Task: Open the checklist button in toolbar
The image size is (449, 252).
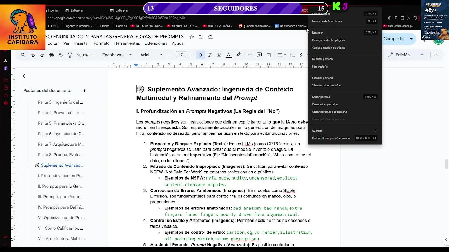Action: 302,55
